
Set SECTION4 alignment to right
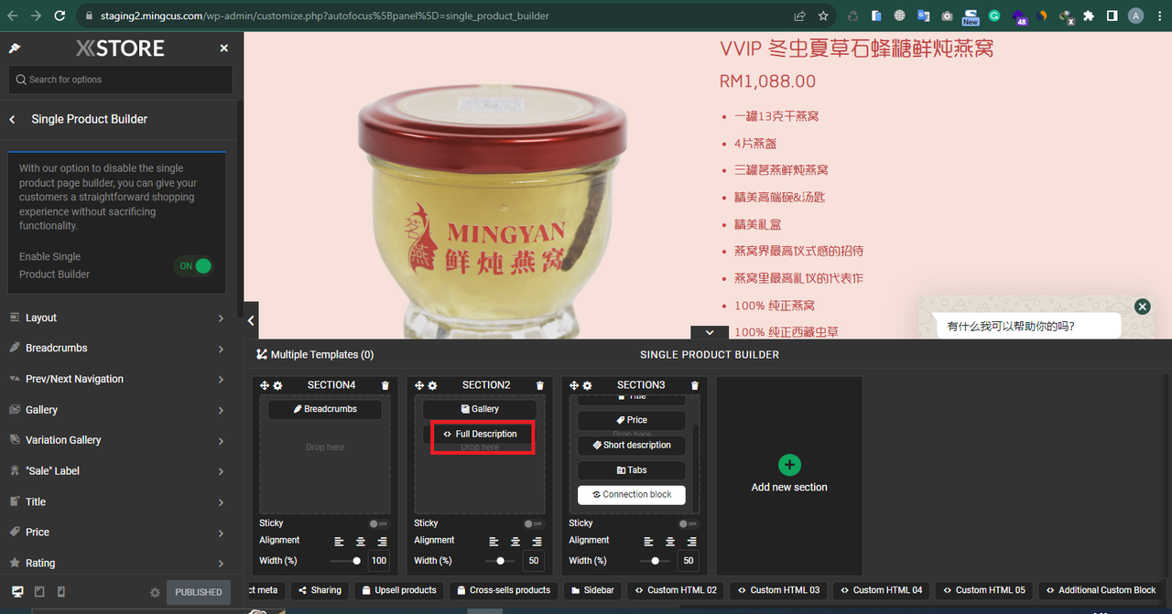click(x=383, y=542)
